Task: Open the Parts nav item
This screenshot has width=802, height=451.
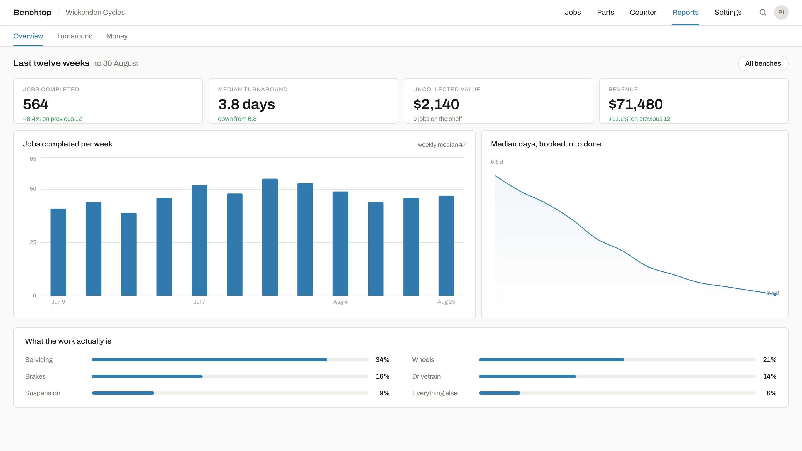Action: (x=605, y=13)
